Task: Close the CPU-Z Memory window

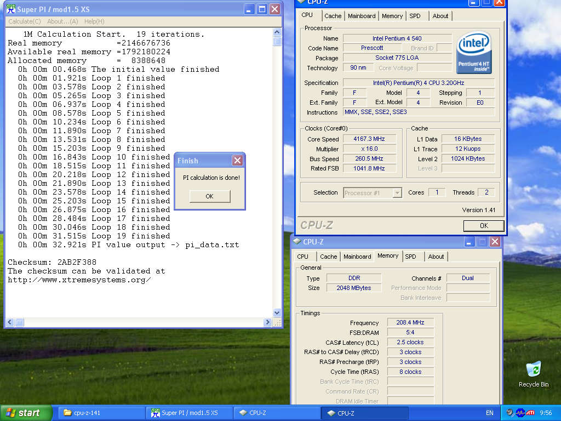Action: (495, 242)
